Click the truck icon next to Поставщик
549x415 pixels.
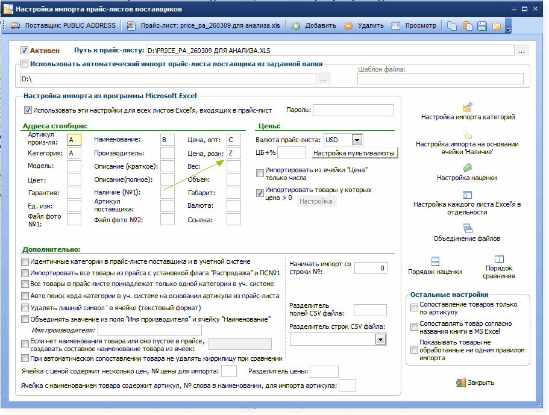click(x=16, y=26)
